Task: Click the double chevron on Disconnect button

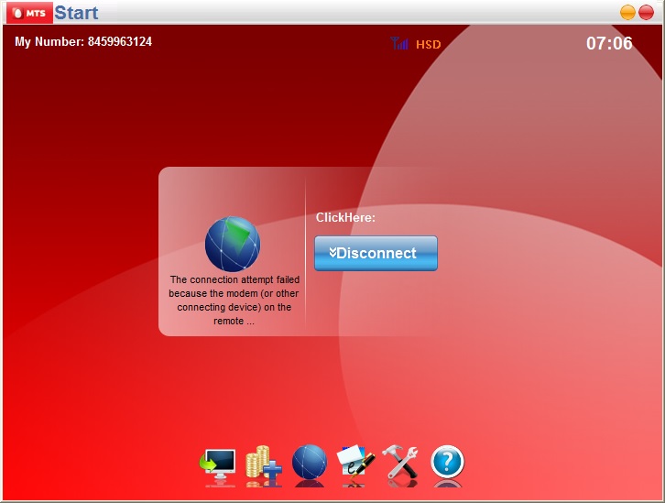Action: (332, 253)
